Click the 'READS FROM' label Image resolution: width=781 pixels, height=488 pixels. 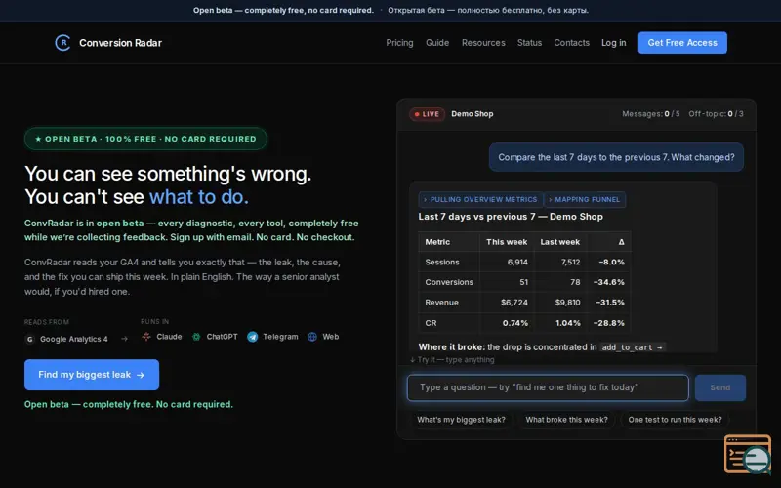[x=47, y=322]
